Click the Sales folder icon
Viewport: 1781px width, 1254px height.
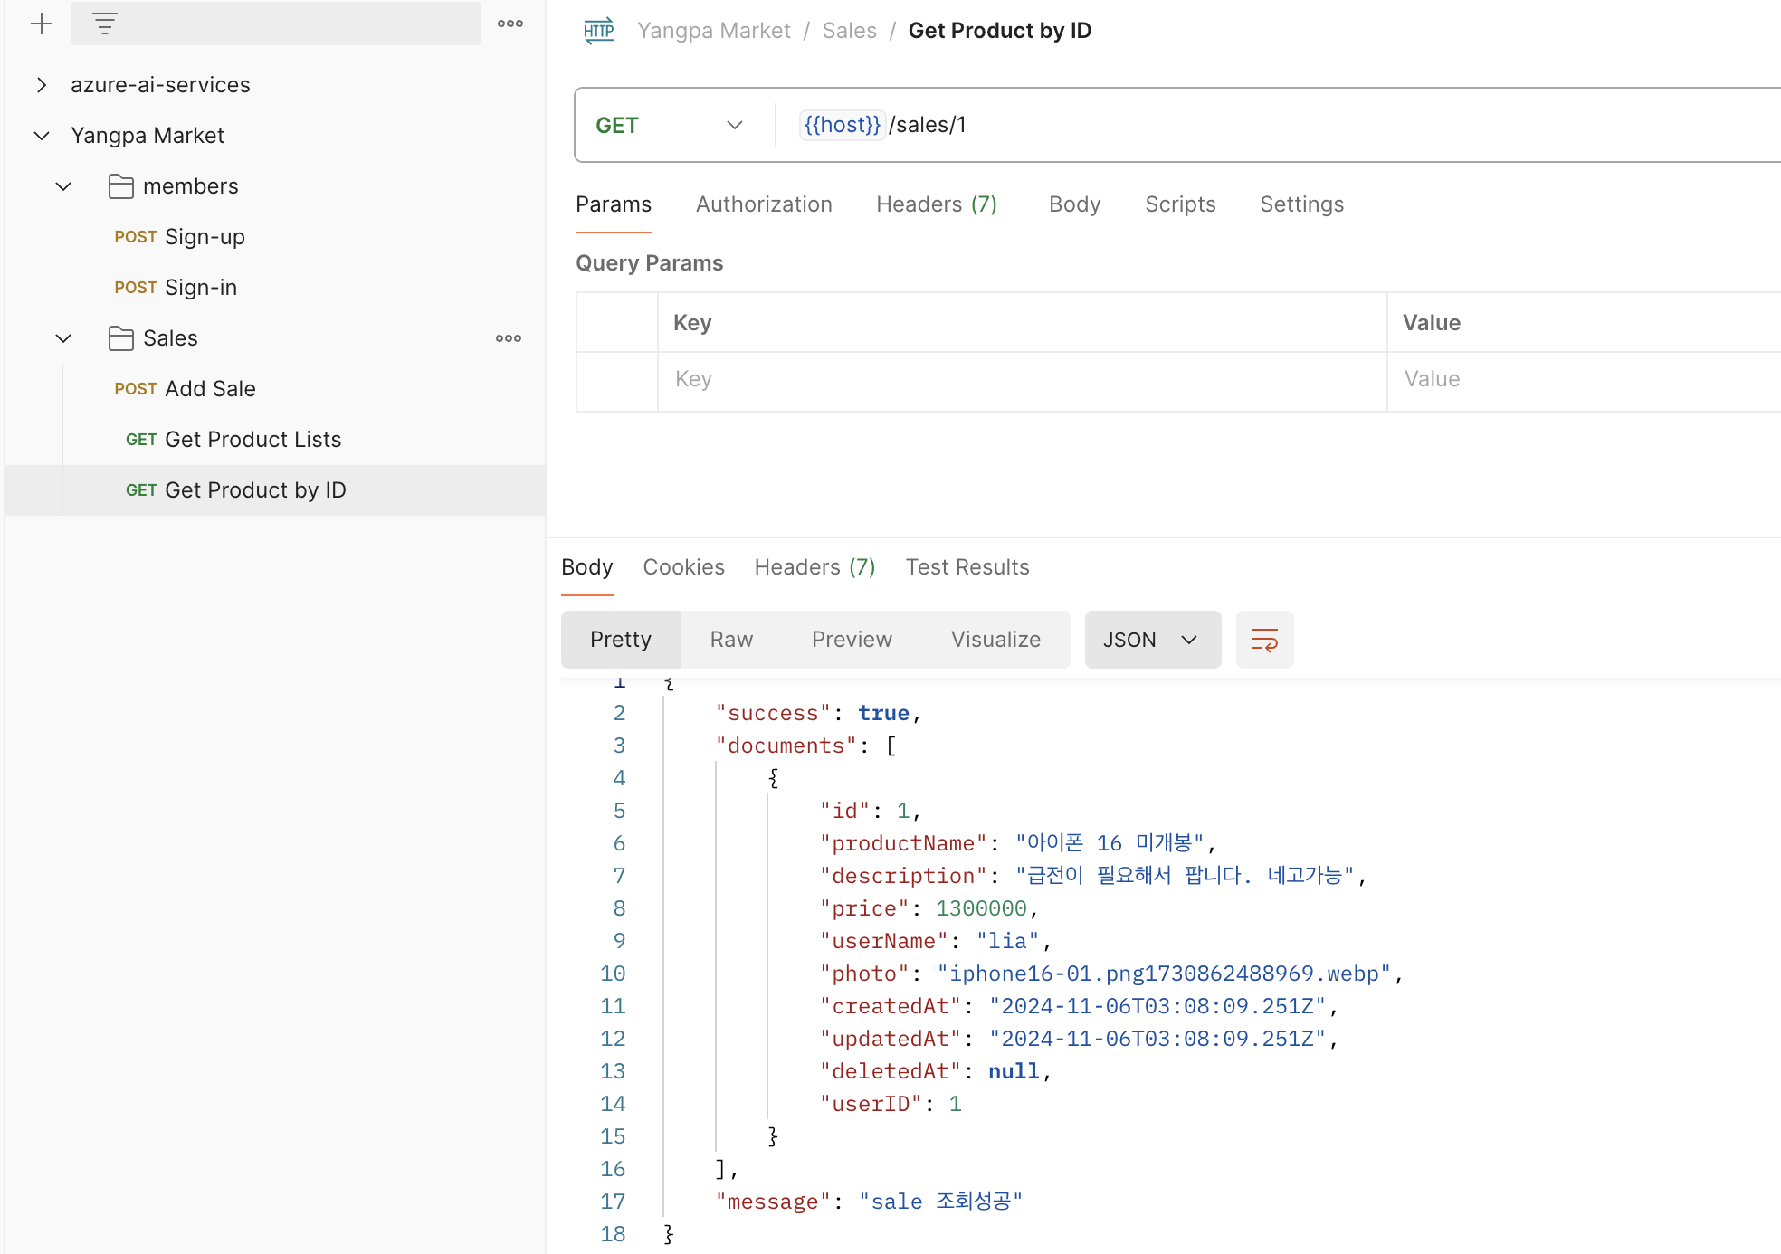[x=120, y=338]
